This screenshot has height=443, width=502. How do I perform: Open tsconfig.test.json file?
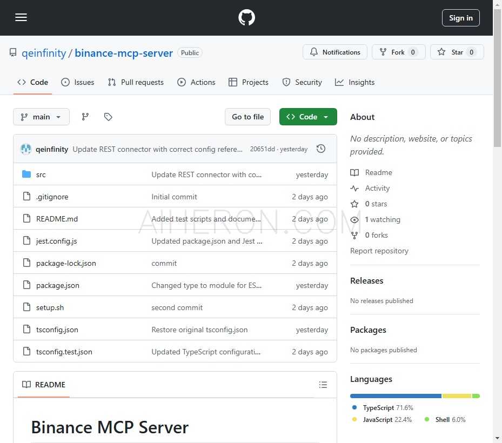[x=64, y=352]
